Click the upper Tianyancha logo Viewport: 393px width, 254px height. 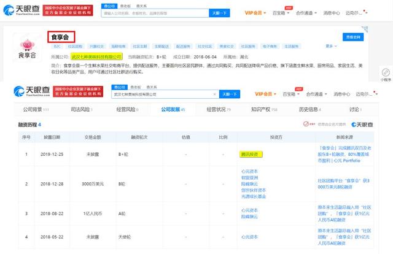tap(21, 10)
